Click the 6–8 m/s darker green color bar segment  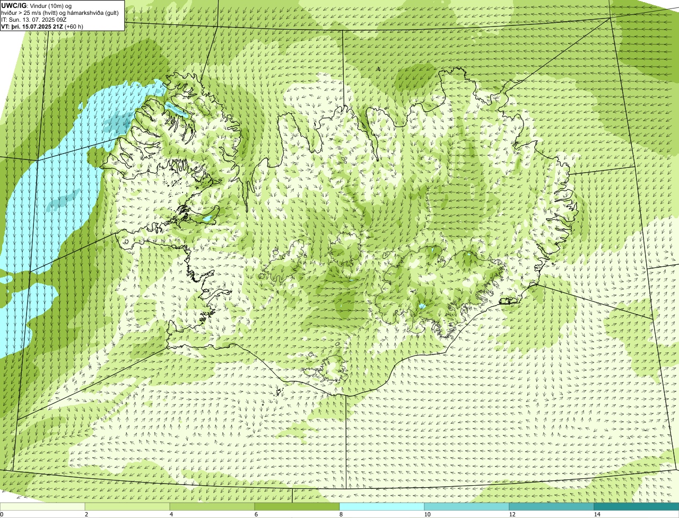coord(297,506)
